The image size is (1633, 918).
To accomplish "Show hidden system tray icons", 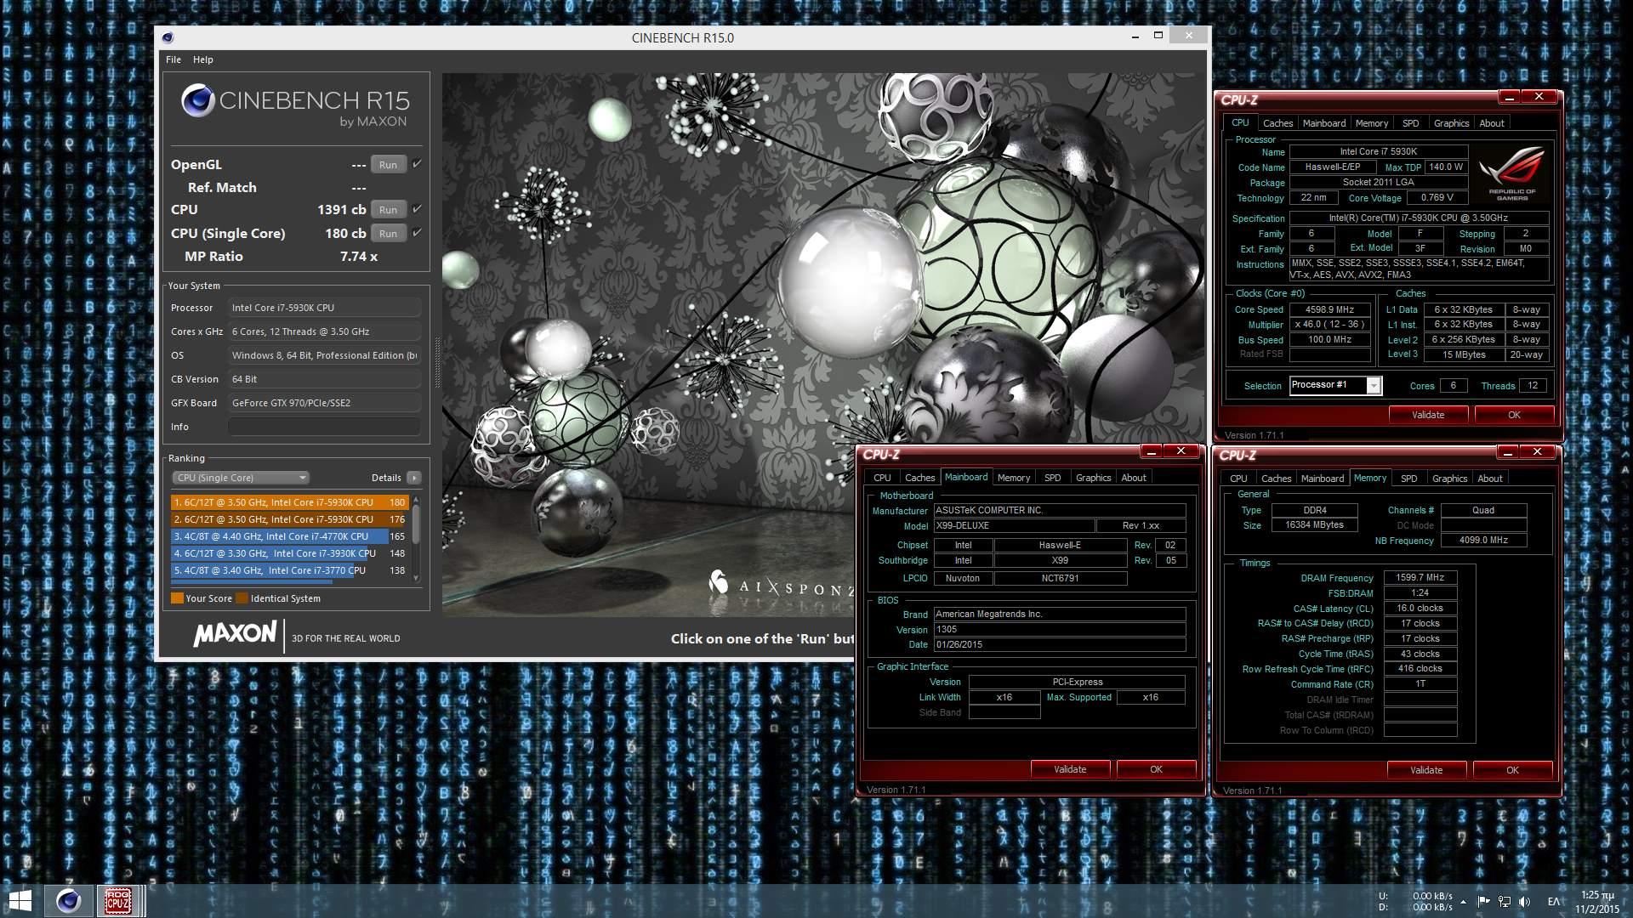I will tap(1463, 902).
